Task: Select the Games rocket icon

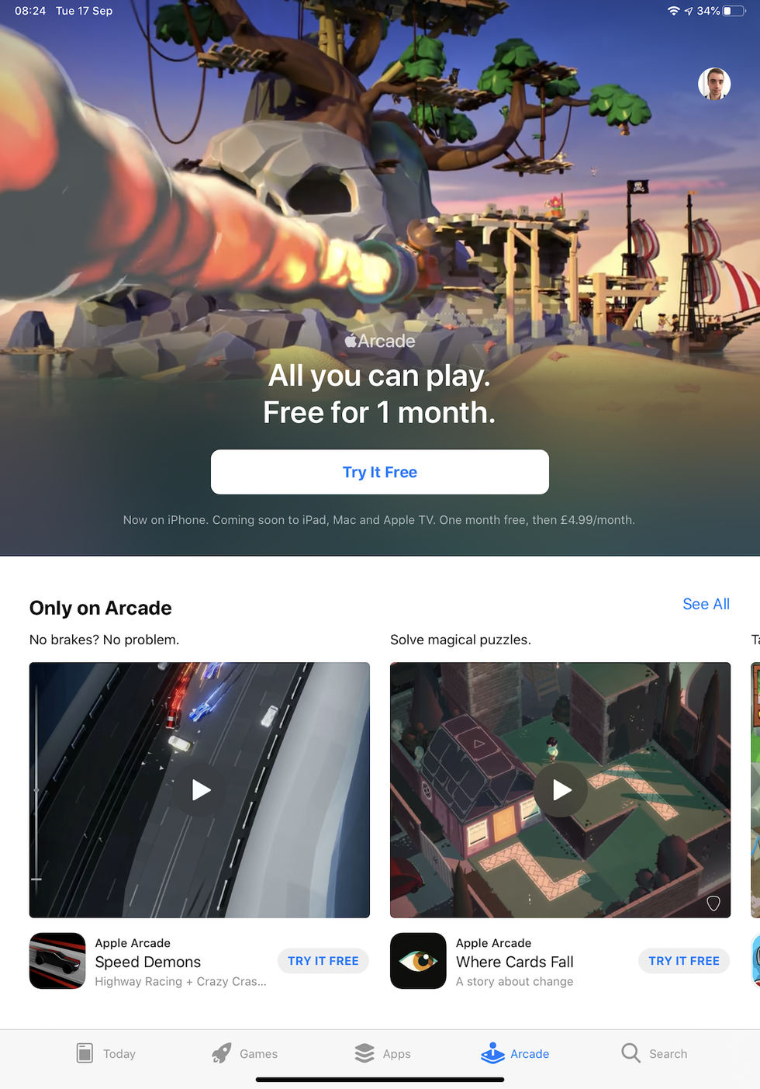Action: pos(222,1053)
